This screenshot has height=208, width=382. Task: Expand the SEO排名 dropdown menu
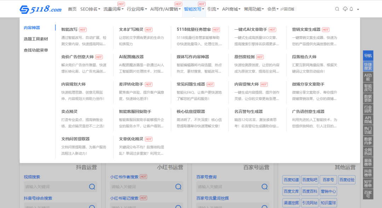point(90,9)
